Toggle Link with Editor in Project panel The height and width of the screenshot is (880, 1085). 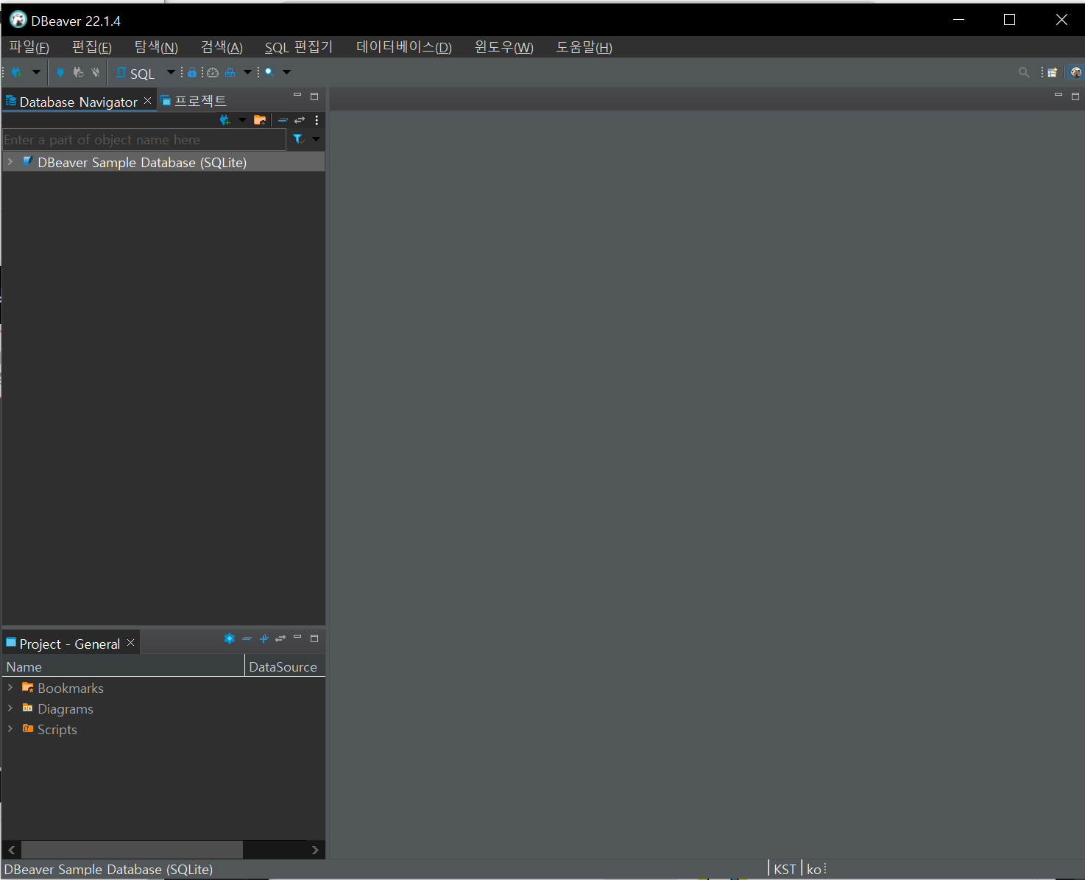280,638
